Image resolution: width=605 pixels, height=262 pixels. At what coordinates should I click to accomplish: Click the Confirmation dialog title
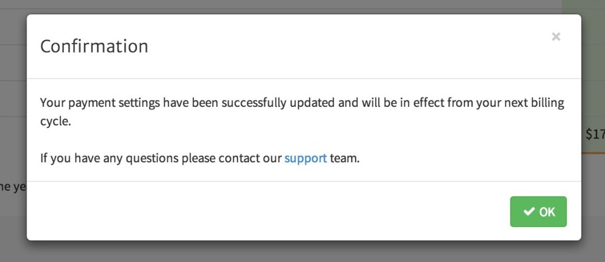(x=94, y=46)
